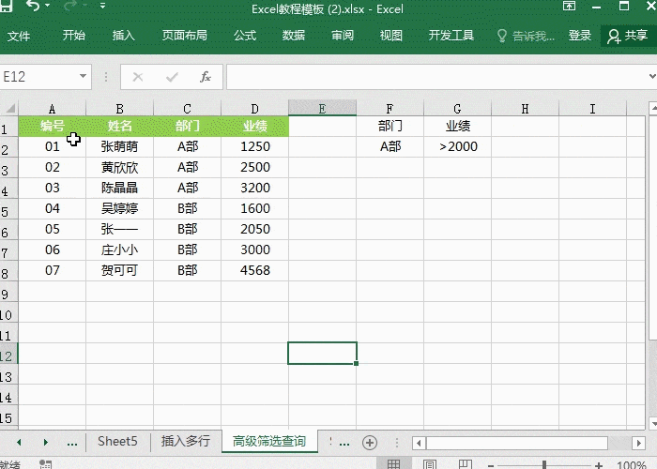Click the macro recording status bar icon

(45, 464)
